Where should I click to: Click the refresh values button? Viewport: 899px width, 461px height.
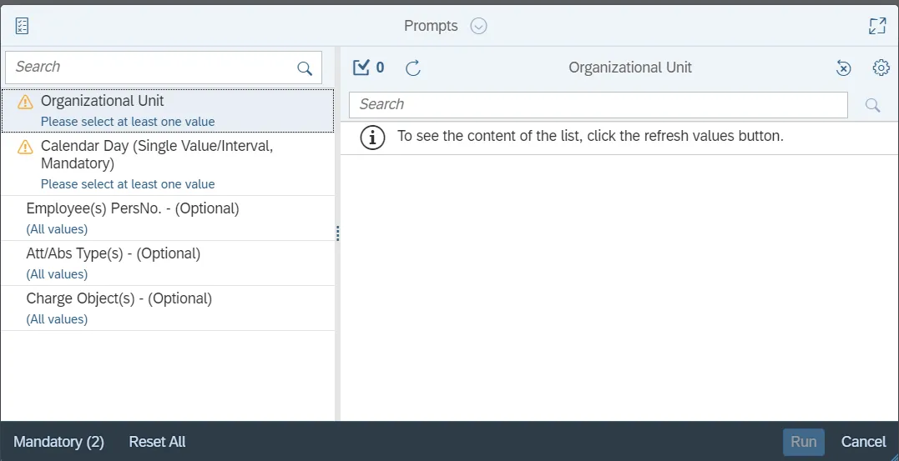click(413, 68)
